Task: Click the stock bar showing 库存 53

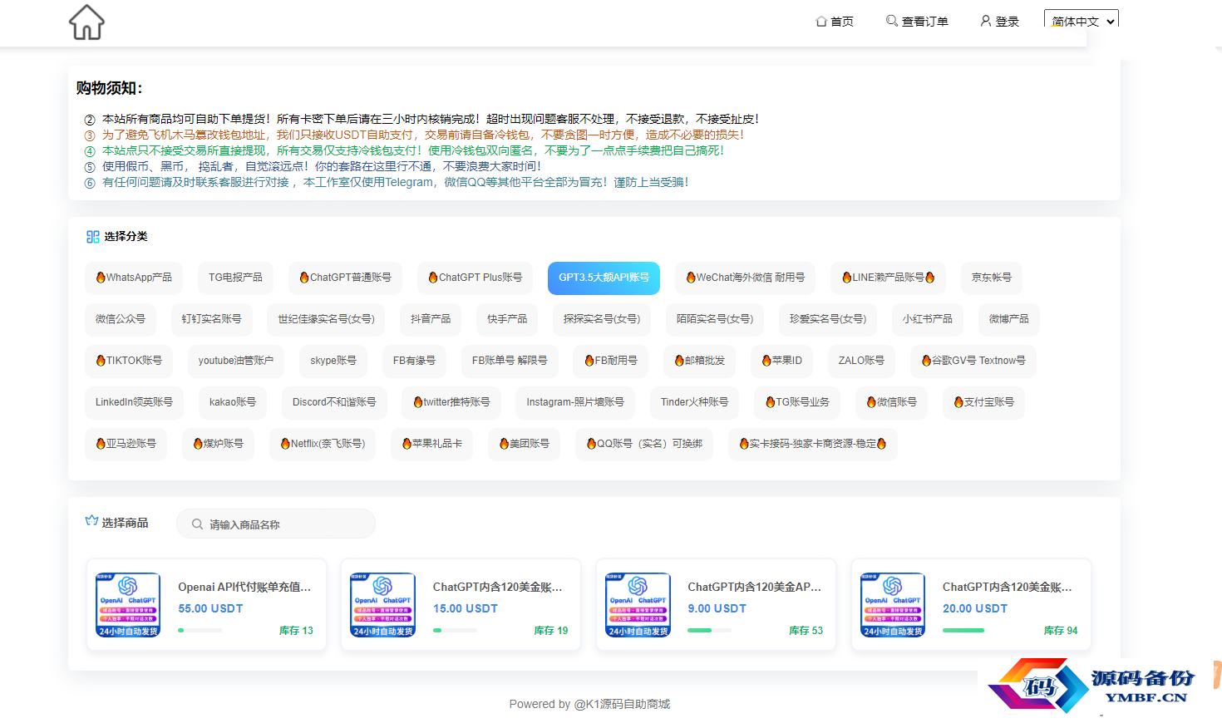Action: coord(709,631)
